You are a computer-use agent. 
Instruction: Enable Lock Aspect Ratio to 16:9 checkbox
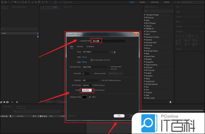tap(91, 60)
